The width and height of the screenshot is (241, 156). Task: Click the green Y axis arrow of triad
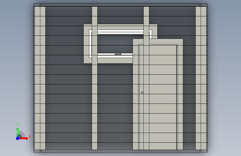(x=18, y=132)
